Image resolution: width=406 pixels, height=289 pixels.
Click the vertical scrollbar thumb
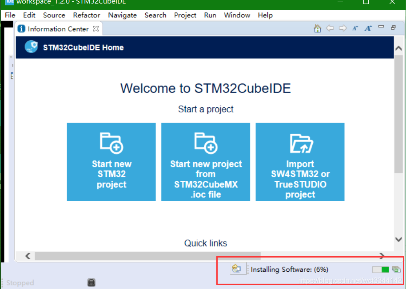399,114
